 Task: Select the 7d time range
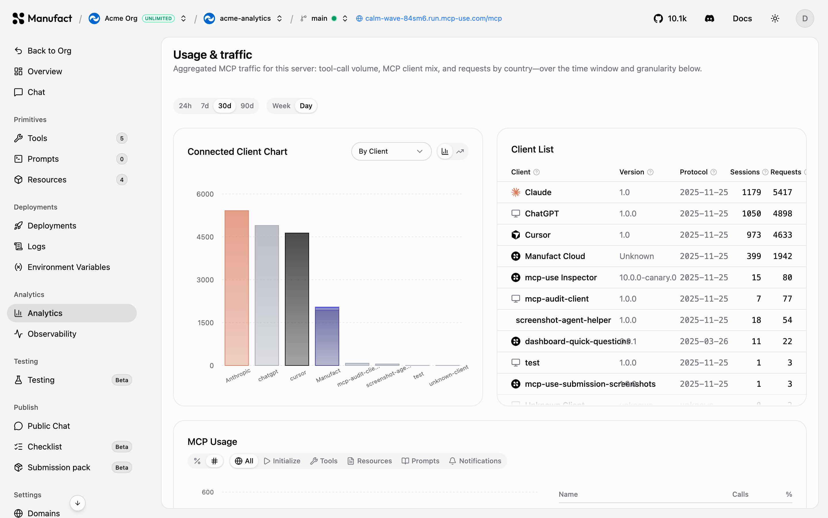205,106
